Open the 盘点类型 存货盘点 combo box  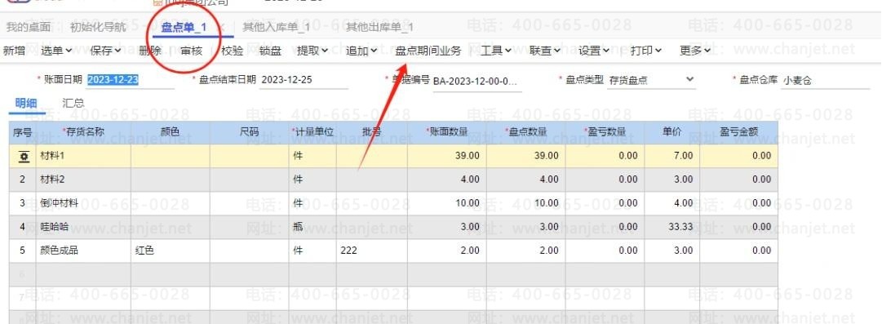click(x=651, y=81)
